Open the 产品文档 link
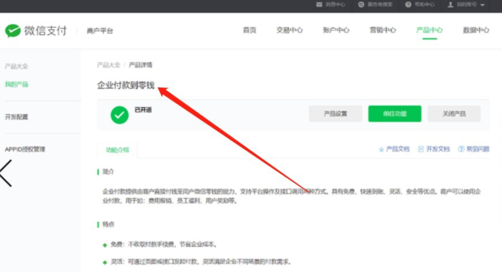This screenshot has height=272, width=502. pos(398,149)
